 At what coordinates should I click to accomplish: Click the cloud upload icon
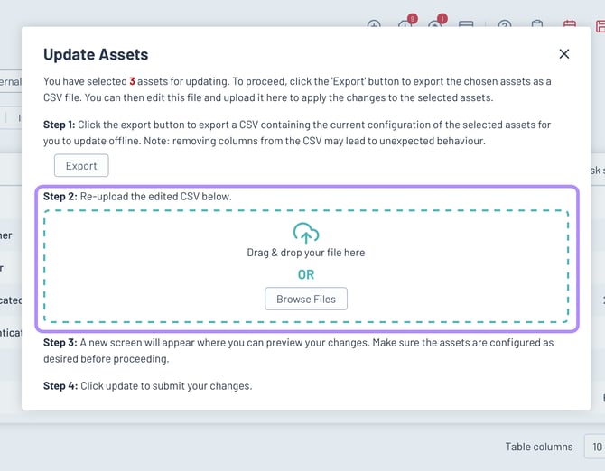tap(306, 233)
